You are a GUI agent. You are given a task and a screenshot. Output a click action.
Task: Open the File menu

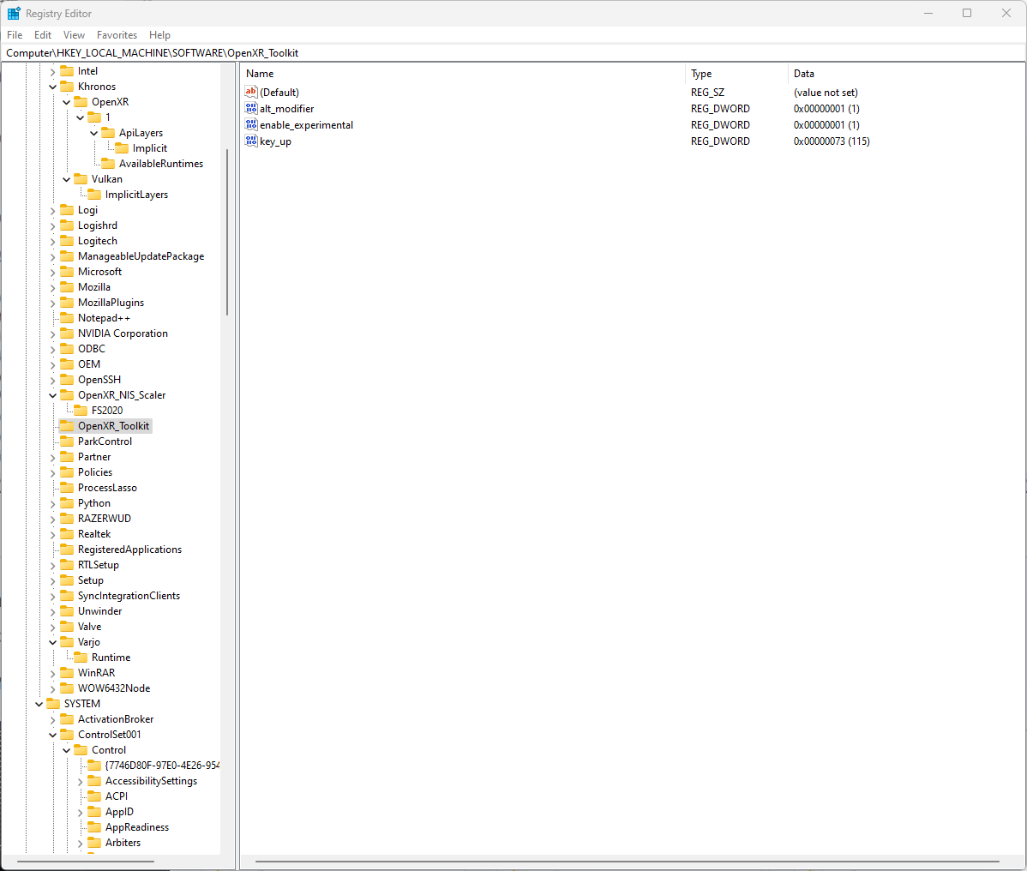pyautogui.click(x=15, y=34)
